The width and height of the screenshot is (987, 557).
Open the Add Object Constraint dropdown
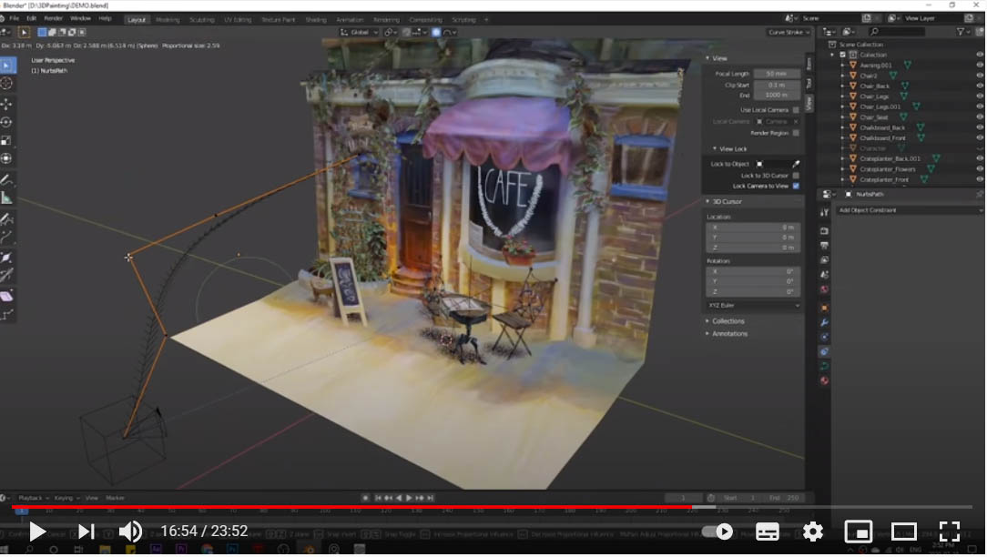click(x=909, y=210)
